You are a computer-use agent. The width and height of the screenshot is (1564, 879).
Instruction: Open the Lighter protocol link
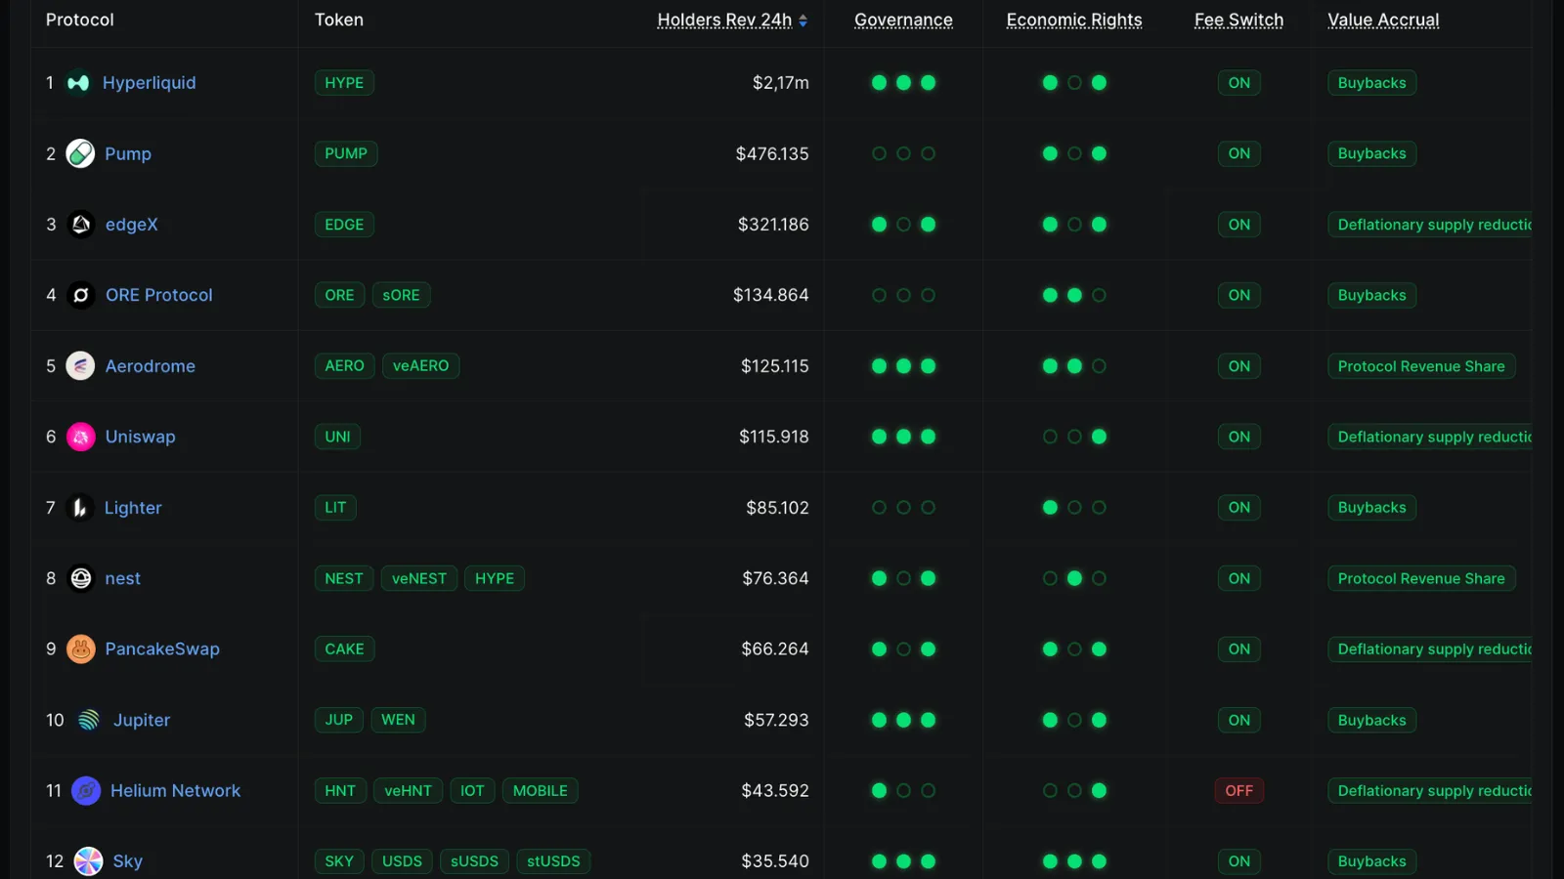point(133,508)
